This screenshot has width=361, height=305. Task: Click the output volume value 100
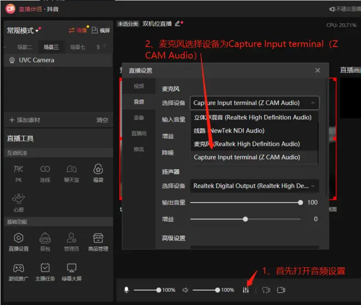(x=312, y=203)
